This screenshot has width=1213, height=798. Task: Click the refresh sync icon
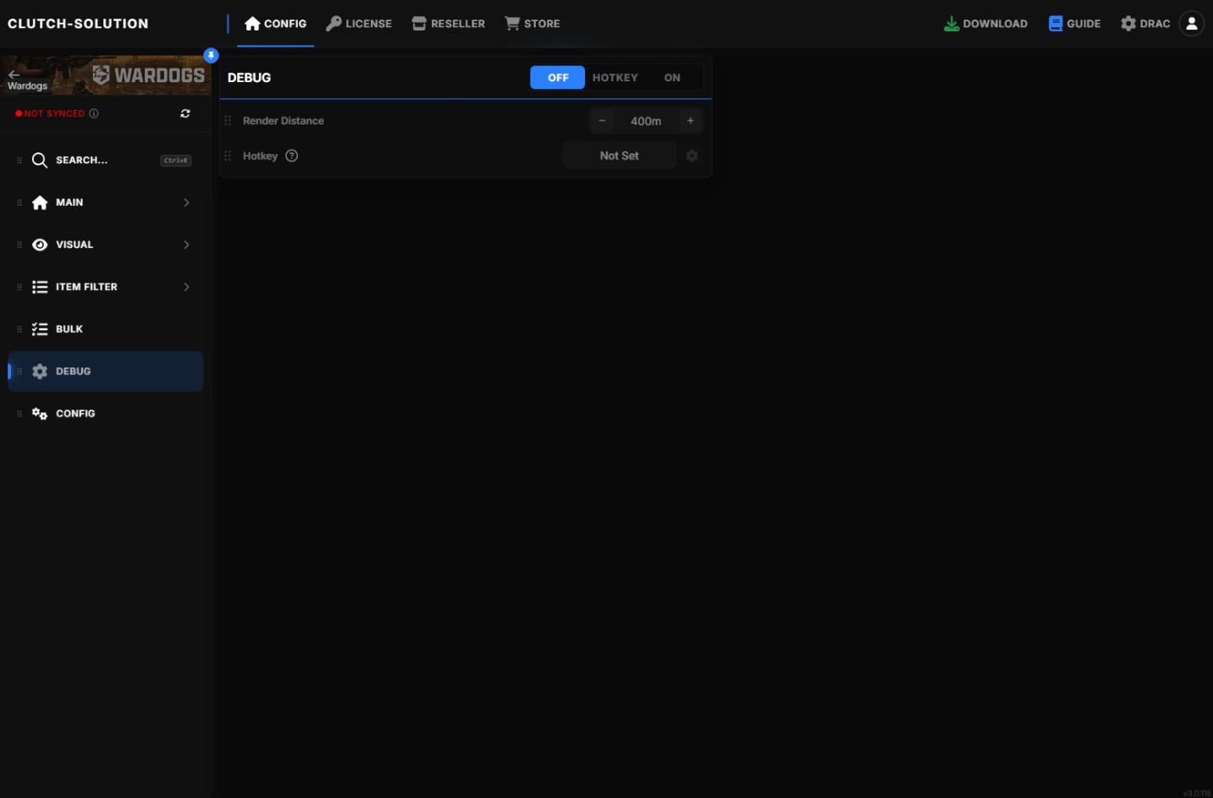[185, 113]
